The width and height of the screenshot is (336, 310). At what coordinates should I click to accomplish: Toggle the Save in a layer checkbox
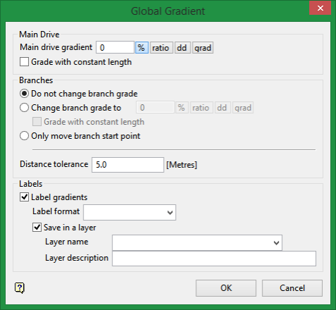[x=37, y=228]
